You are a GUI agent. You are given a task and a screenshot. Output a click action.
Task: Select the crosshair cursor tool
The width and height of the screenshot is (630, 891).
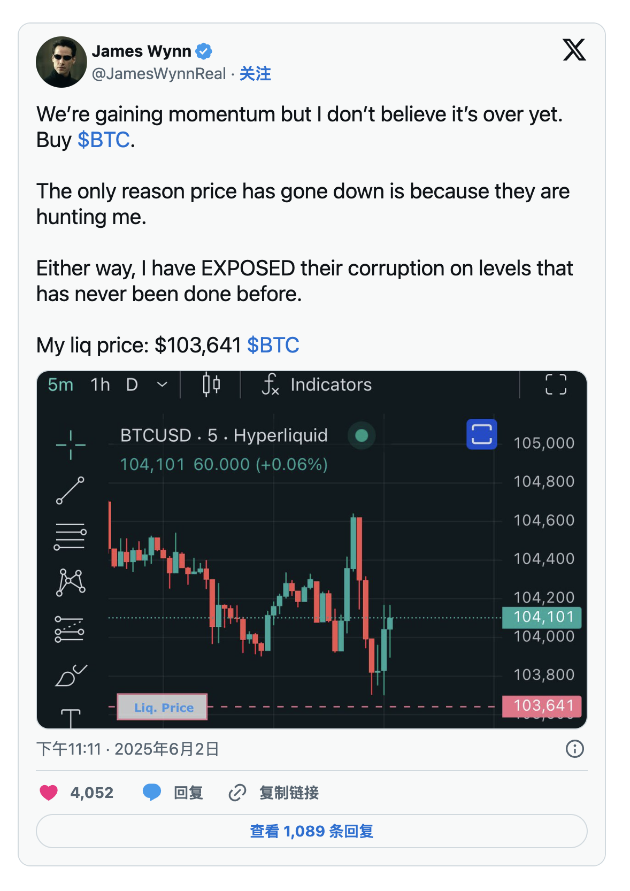[x=71, y=445]
